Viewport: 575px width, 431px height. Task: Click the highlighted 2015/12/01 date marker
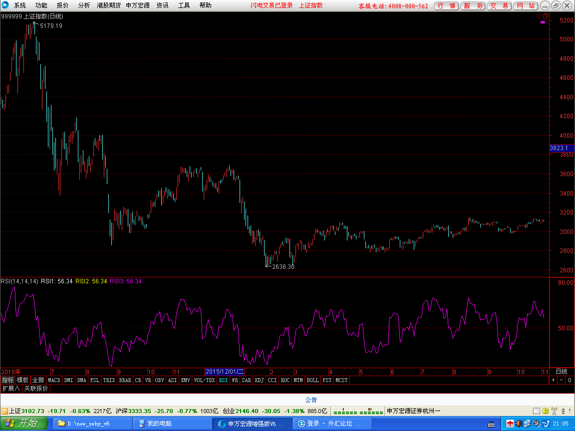click(x=225, y=372)
